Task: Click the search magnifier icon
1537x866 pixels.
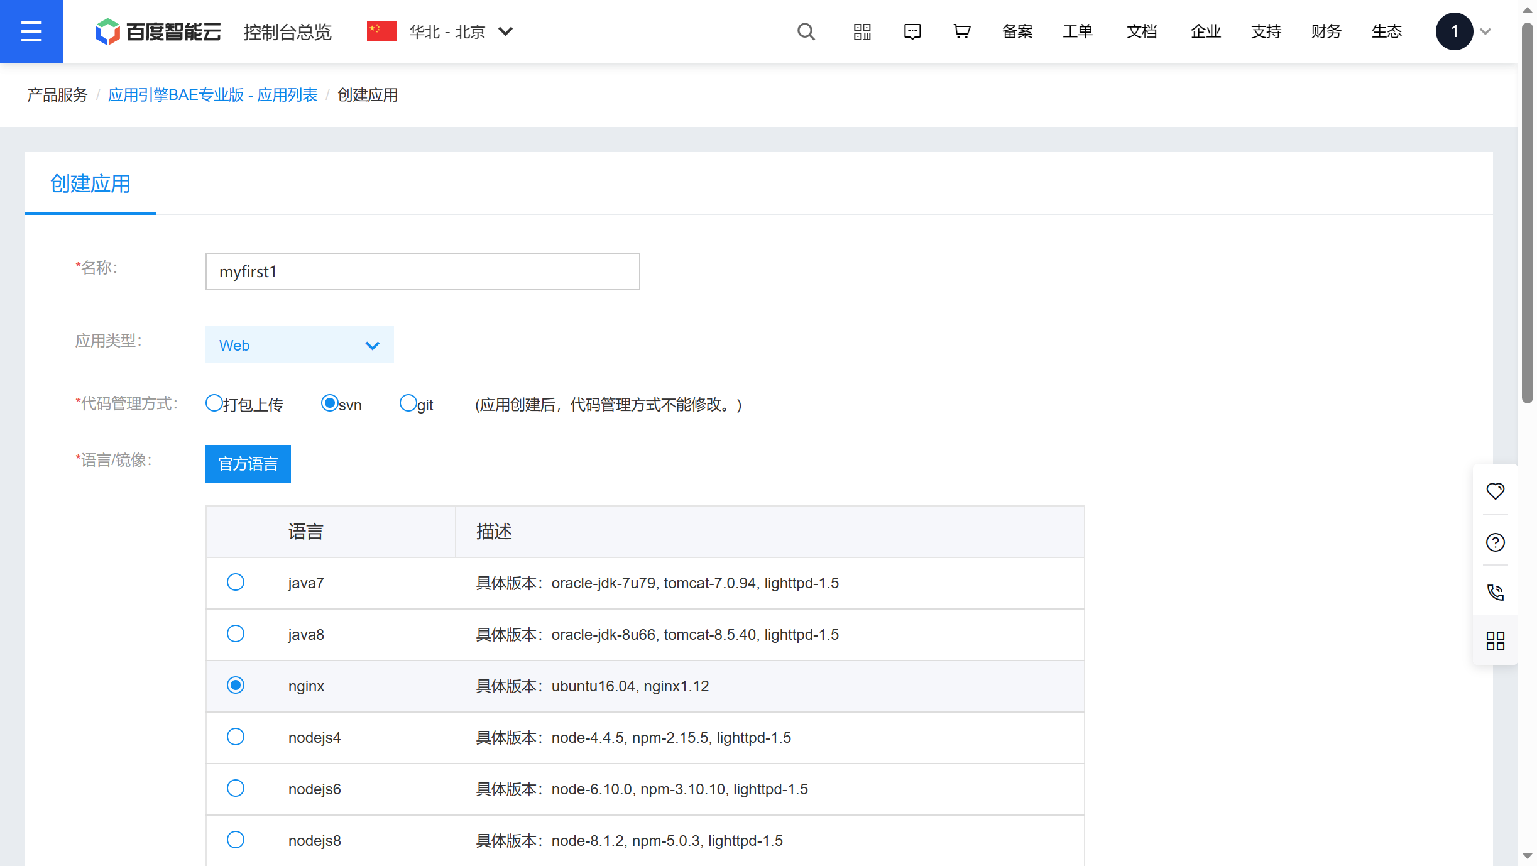Action: click(806, 31)
